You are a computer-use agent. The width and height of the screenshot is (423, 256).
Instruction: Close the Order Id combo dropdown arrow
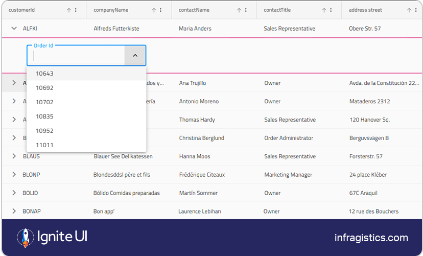tap(135, 56)
